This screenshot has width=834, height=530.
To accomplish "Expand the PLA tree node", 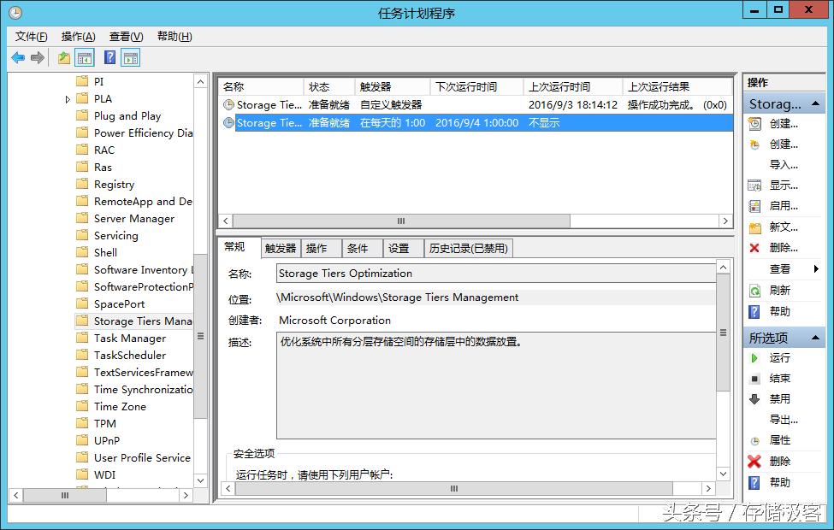I will pos(68,98).
